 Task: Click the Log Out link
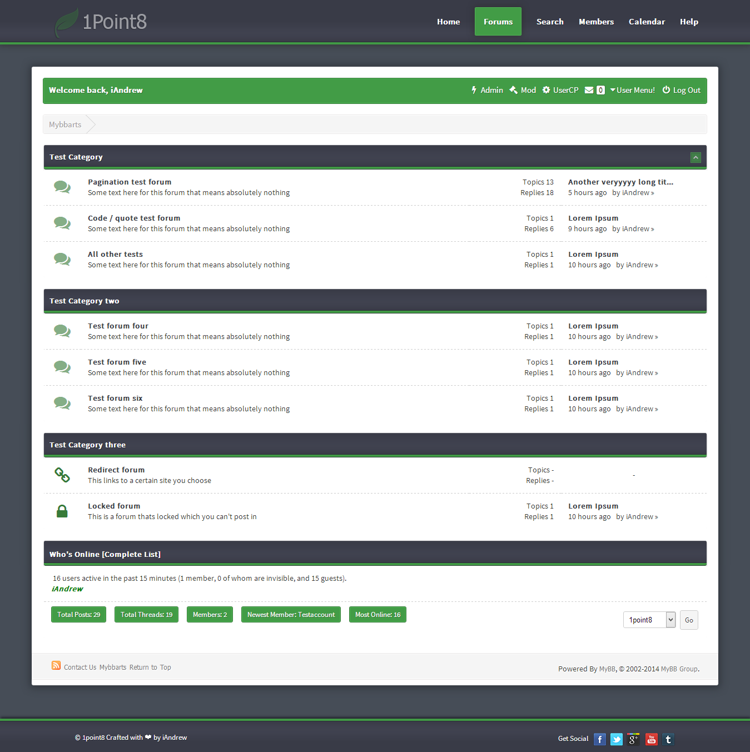click(682, 90)
